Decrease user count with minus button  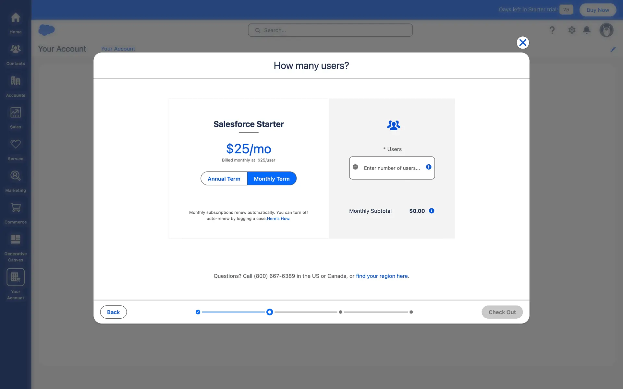tap(355, 167)
